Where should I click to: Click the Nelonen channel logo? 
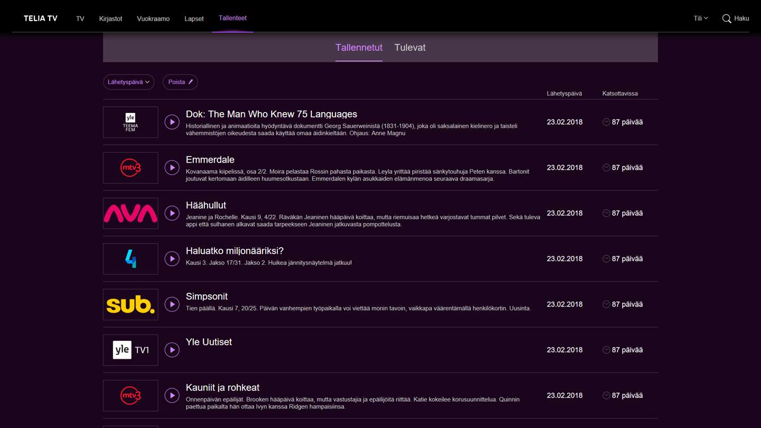pos(131,259)
